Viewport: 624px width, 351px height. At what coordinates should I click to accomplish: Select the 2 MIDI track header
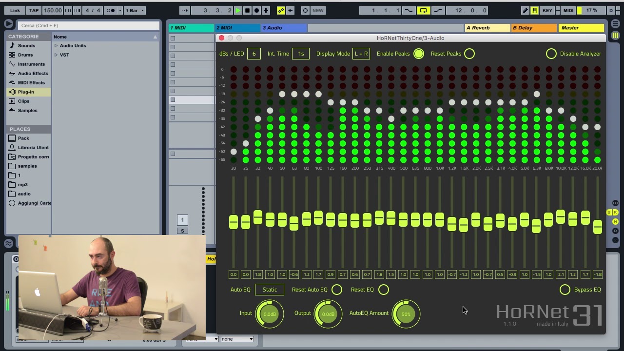(237, 28)
